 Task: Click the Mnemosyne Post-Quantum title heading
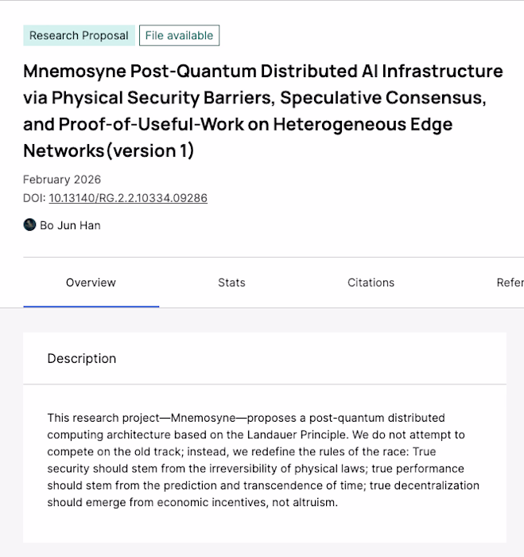coord(262,72)
